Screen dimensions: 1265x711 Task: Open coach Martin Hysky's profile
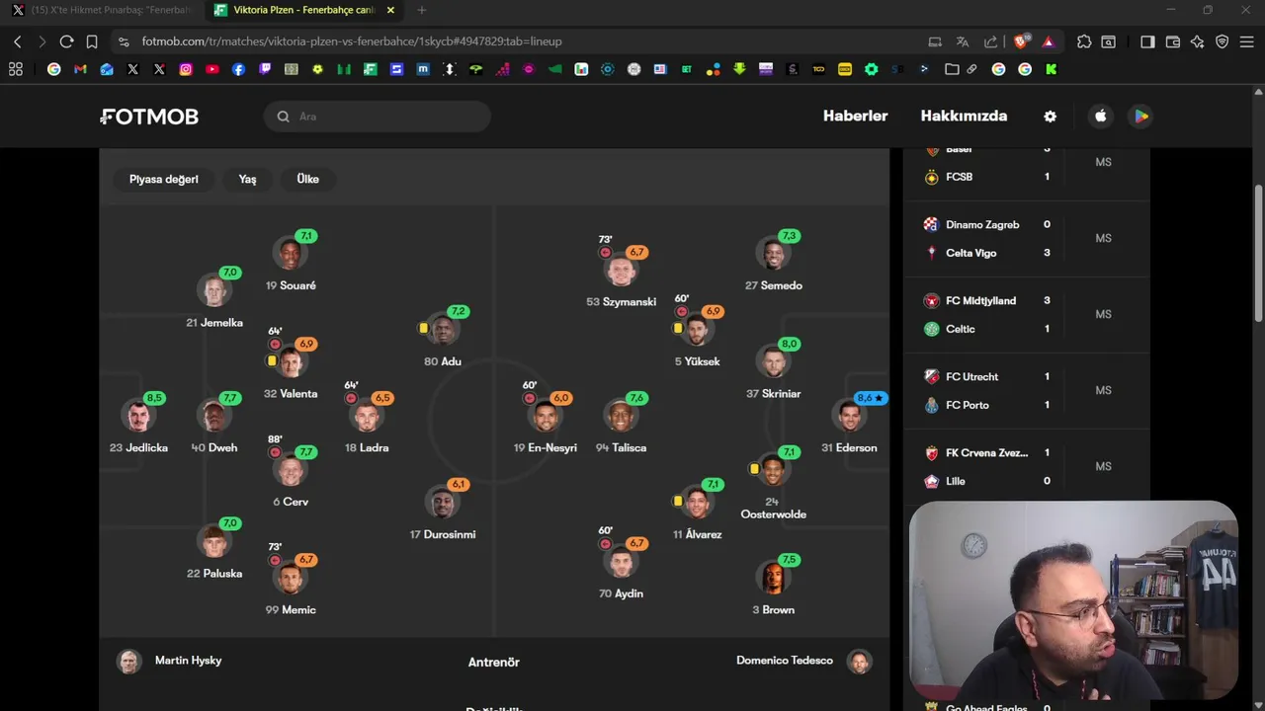(x=169, y=661)
